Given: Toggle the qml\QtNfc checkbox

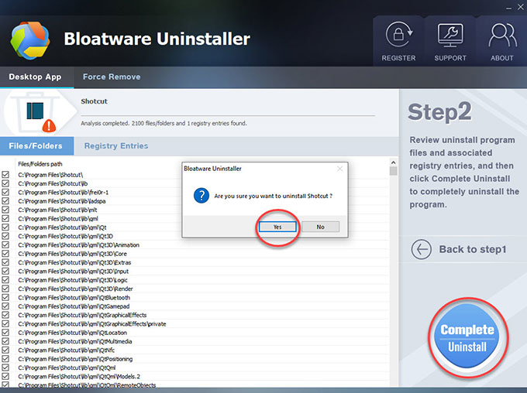Looking at the screenshot, I should point(5,350).
